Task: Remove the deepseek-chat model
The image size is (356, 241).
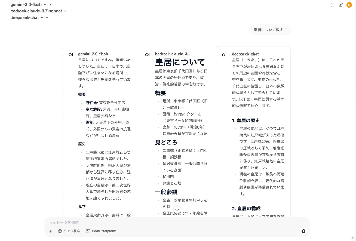Action: pyautogui.click(x=47, y=17)
